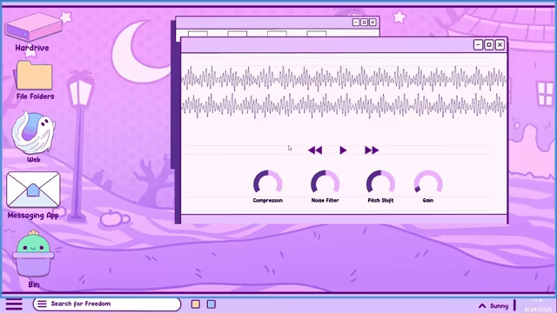557x313 pixels.
Task: Click the play button in audio player
Action: pyautogui.click(x=343, y=150)
